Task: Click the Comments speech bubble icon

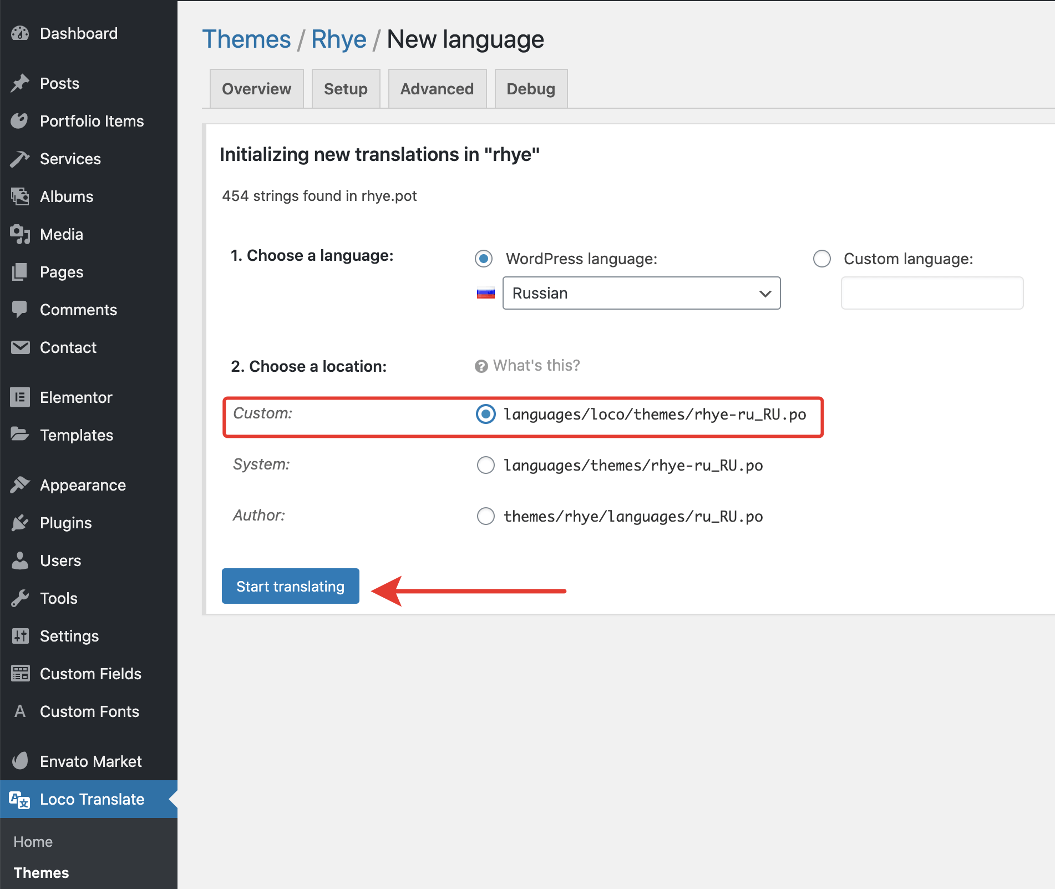Action: 20,310
